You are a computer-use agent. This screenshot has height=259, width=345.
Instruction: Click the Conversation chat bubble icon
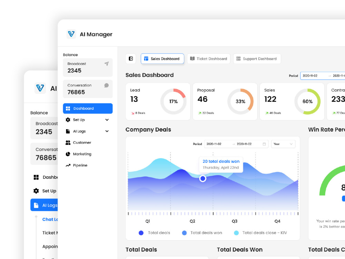[x=107, y=85]
